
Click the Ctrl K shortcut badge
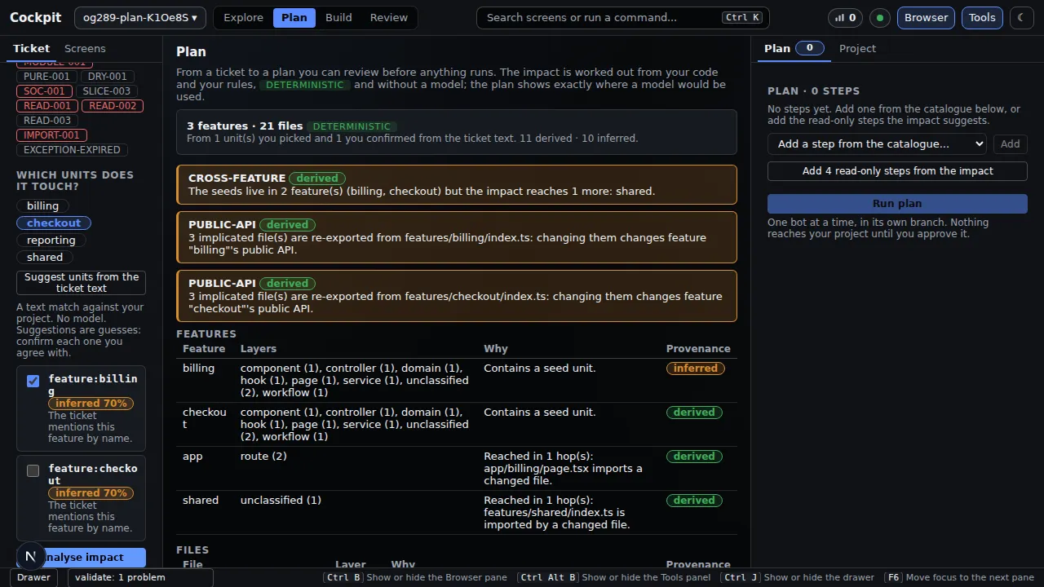coord(741,17)
